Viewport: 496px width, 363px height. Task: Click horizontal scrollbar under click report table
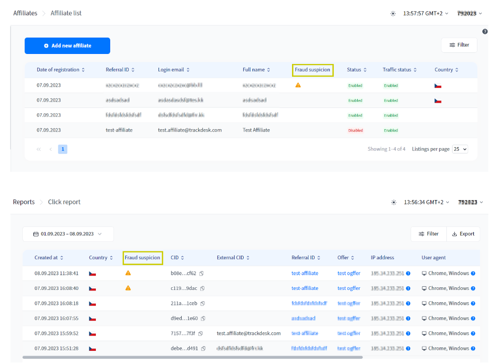[192, 357]
